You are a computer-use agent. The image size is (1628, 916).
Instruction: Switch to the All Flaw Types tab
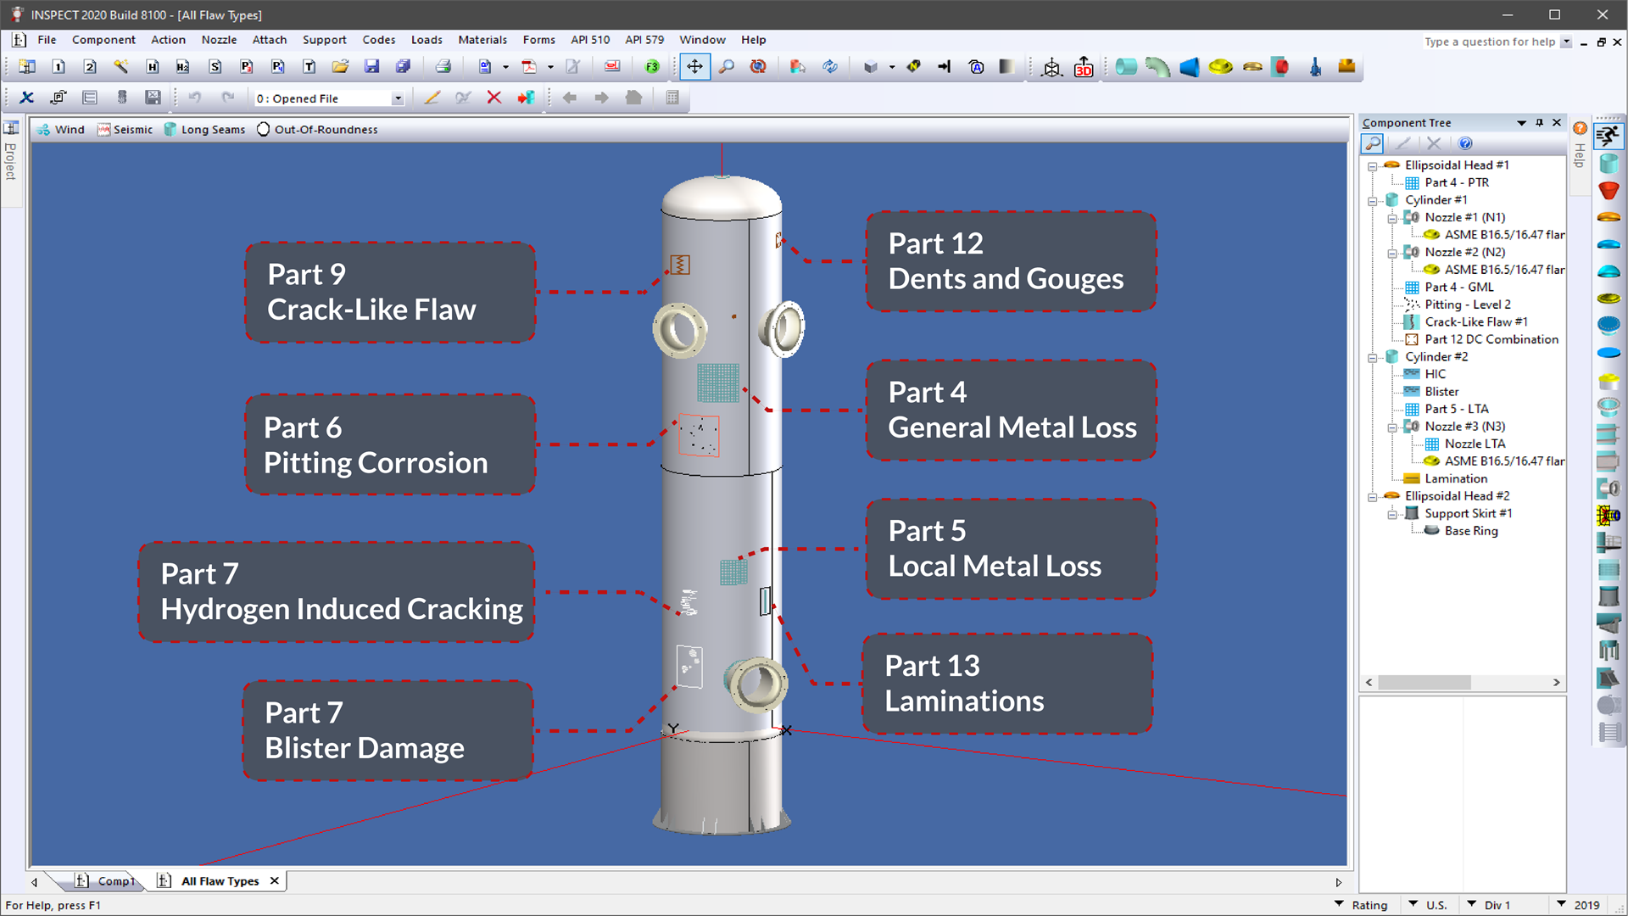(220, 881)
